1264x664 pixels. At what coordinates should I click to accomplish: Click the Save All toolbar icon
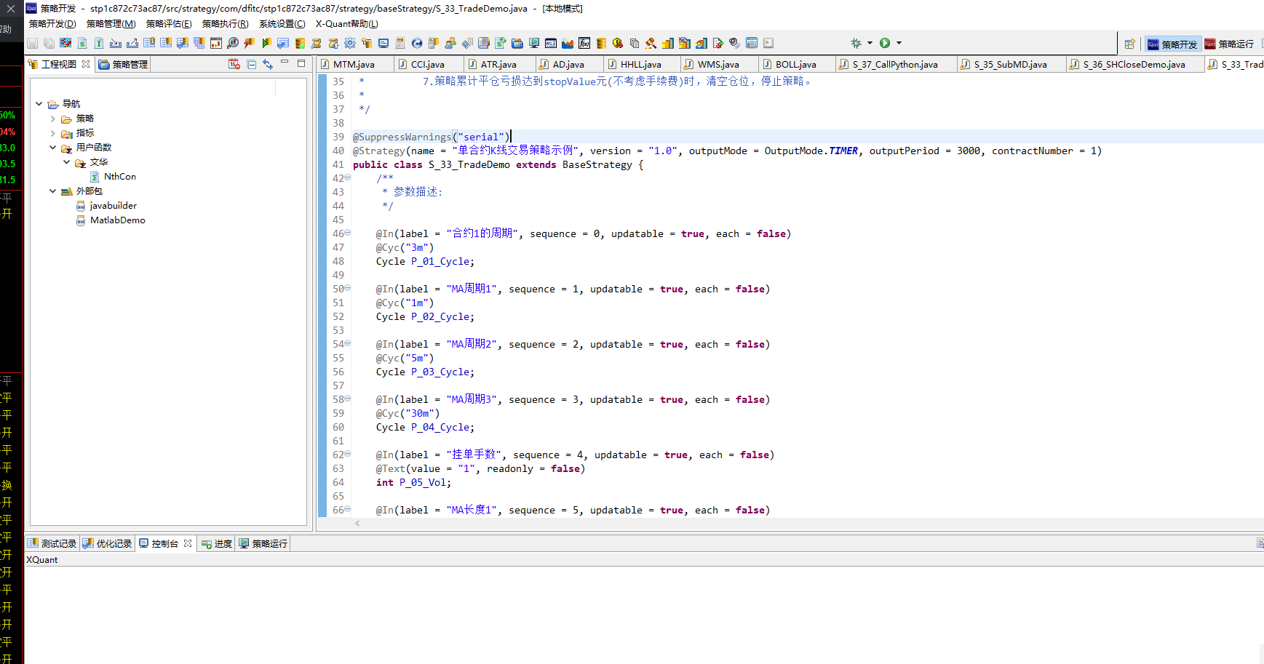pyautogui.click(x=49, y=44)
